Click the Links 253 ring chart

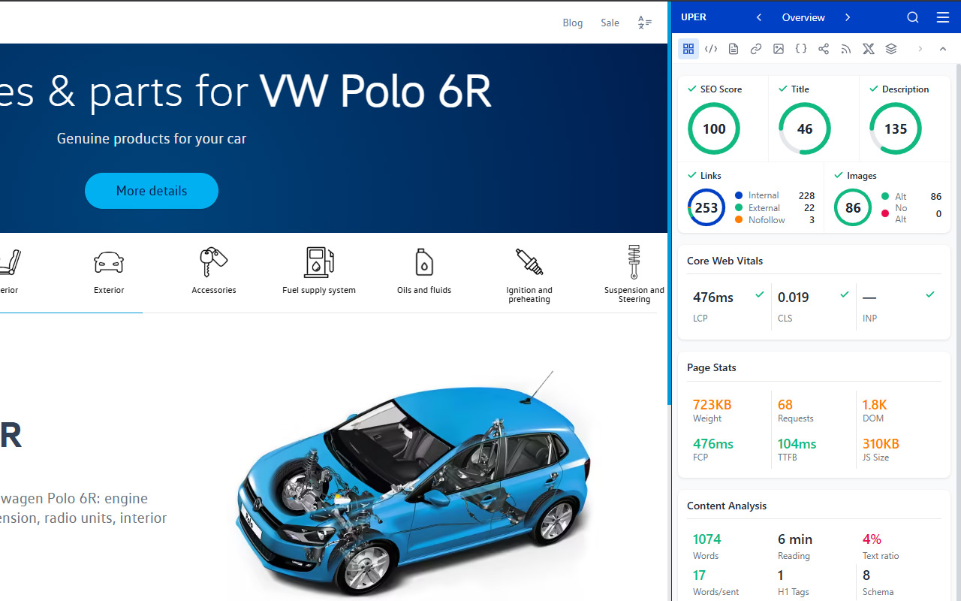tap(706, 207)
